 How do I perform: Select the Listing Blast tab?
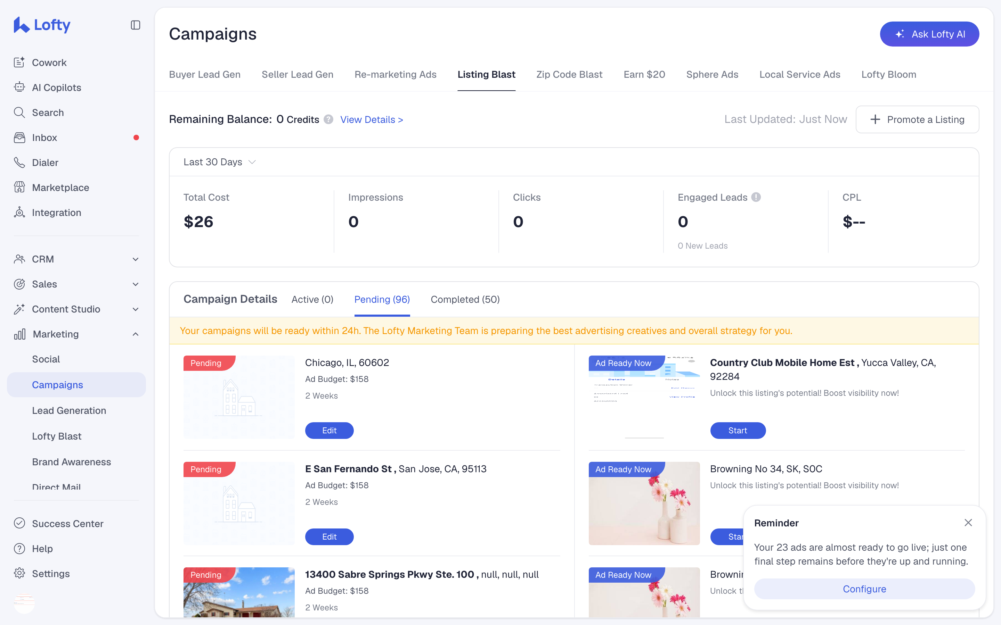pos(487,74)
